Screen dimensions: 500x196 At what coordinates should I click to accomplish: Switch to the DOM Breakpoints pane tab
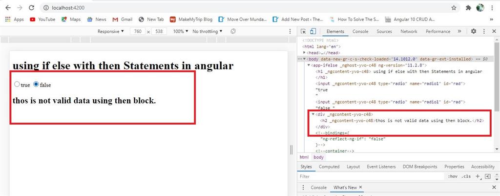pos(420,167)
